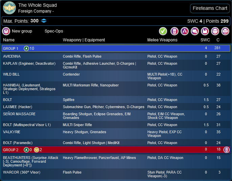Click MULTI Sniper Rifle weapon text

click(77, 125)
